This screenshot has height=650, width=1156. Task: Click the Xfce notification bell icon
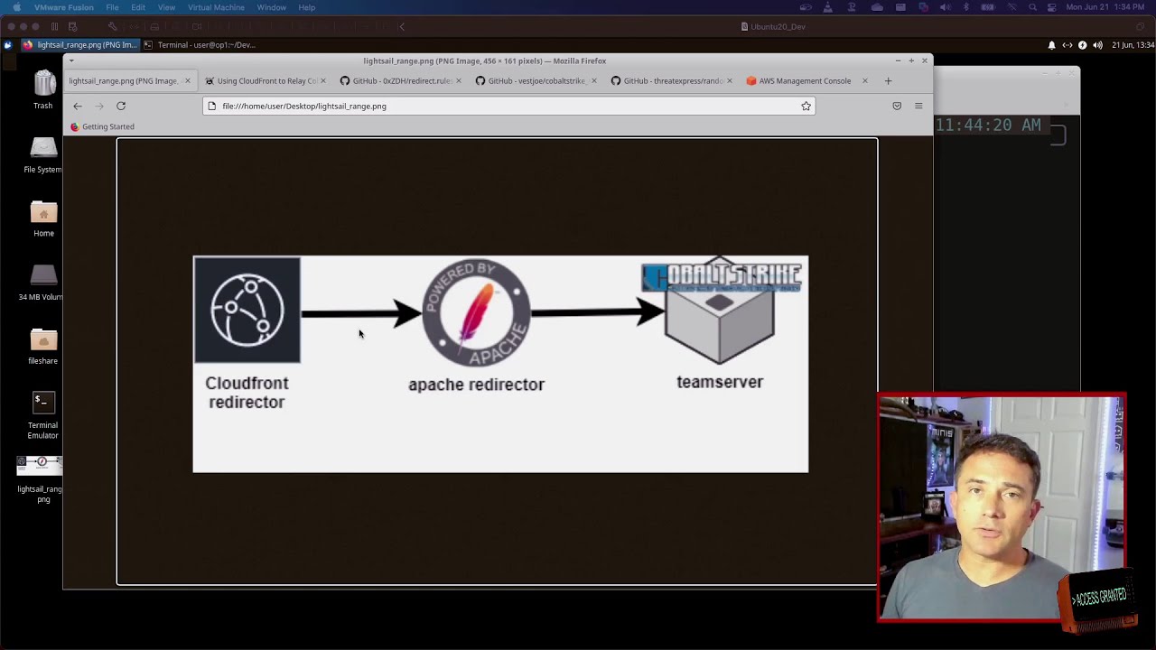click(1051, 45)
